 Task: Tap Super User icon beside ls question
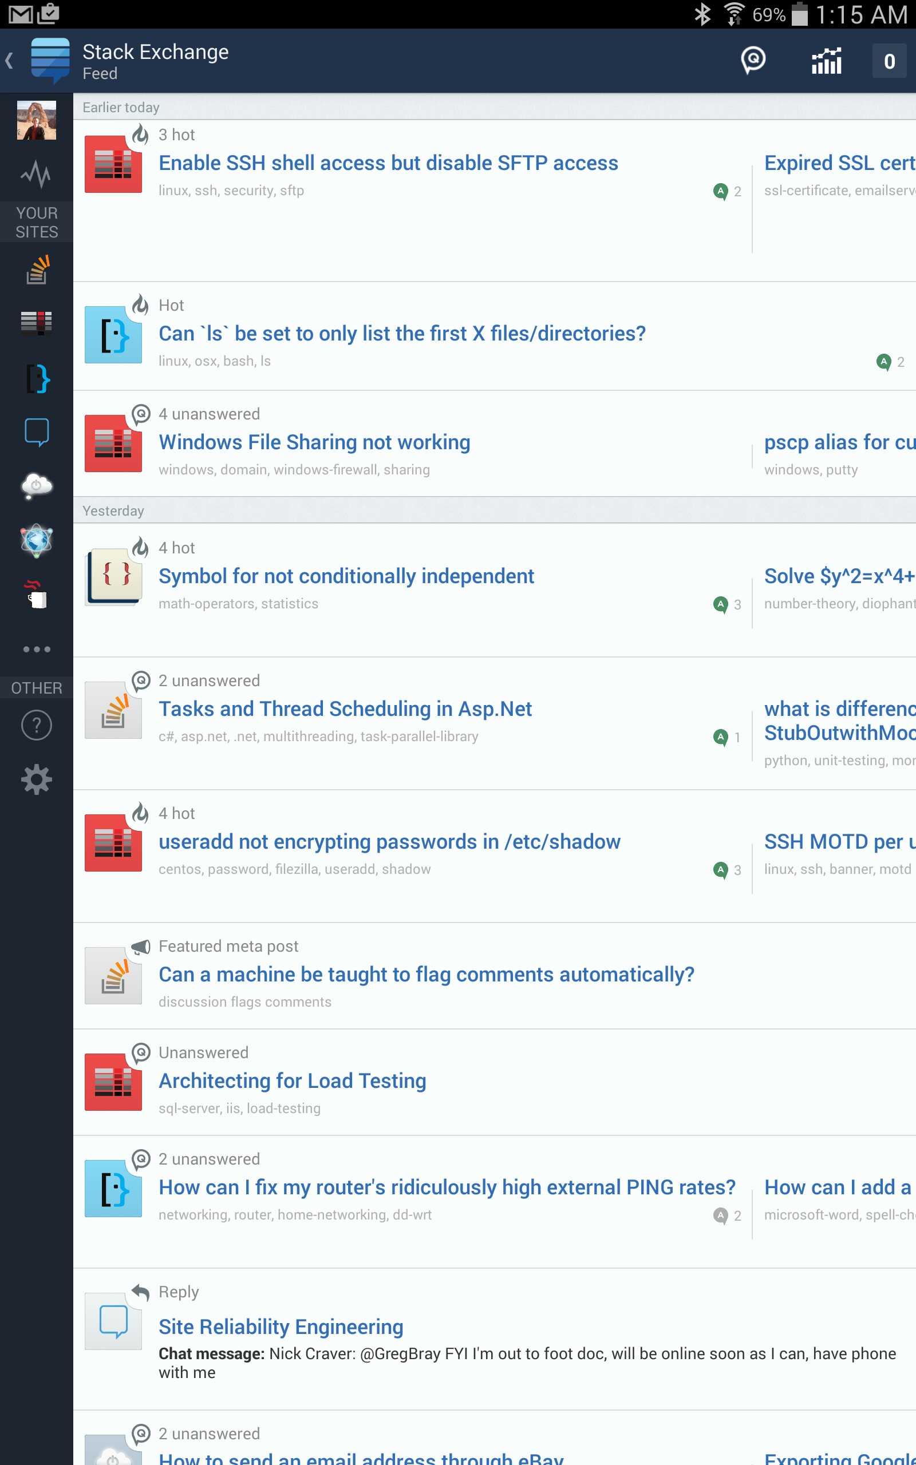tap(113, 335)
